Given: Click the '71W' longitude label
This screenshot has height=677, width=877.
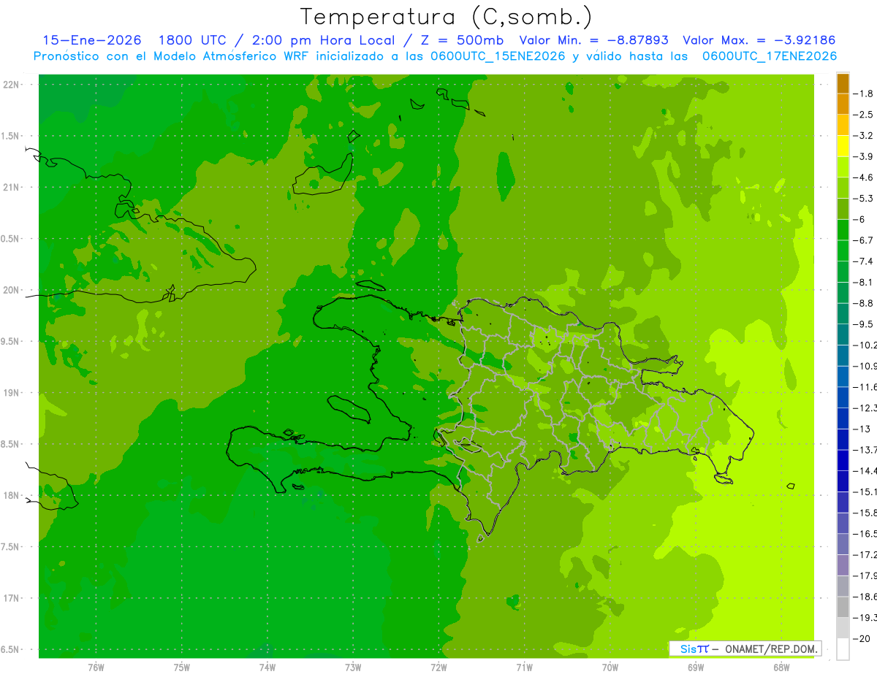Looking at the screenshot, I should (x=524, y=667).
